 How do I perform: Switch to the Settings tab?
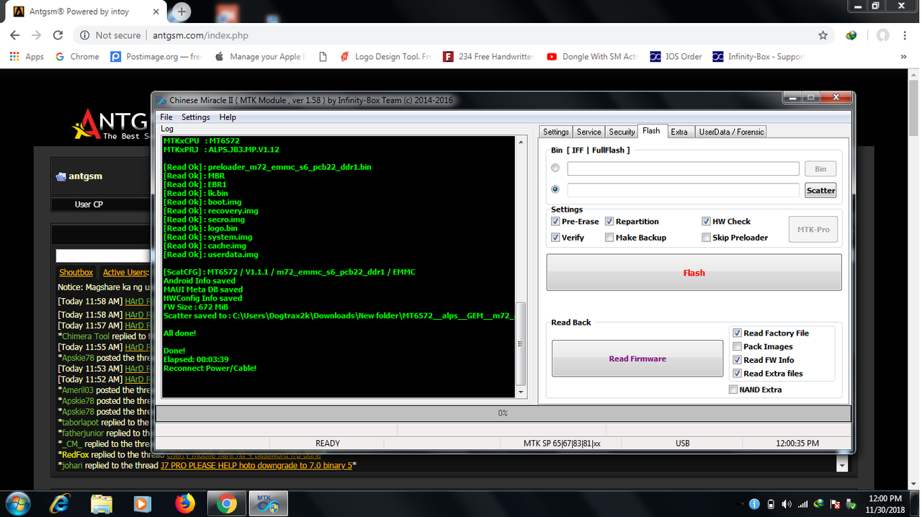pos(556,132)
